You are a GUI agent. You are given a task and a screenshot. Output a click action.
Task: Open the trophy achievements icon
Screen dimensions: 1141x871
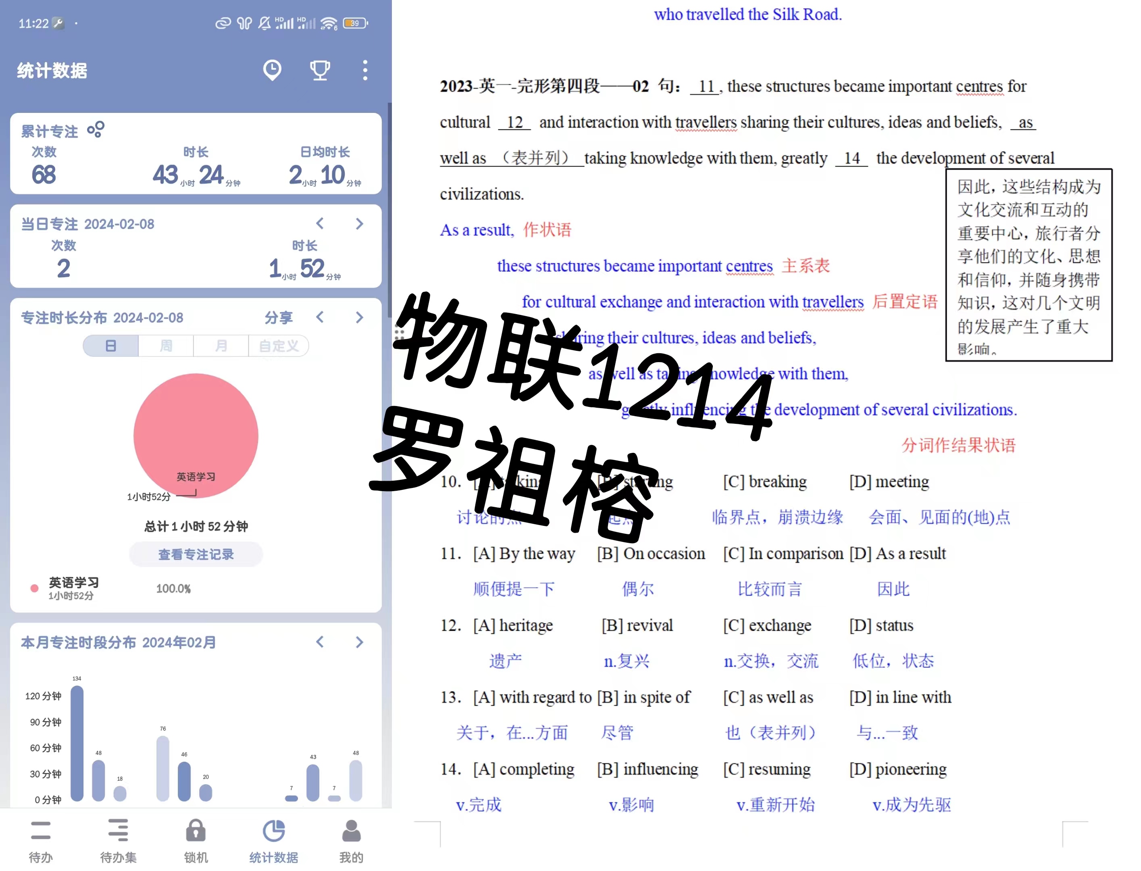[319, 70]
